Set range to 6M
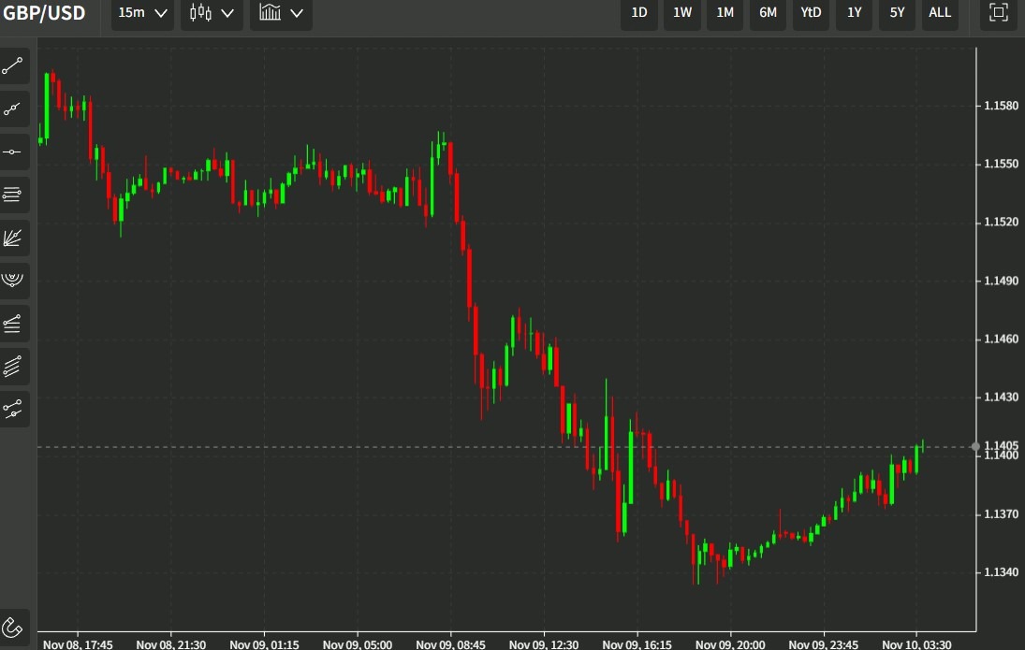The height and width of the screenshot is (650, 1025). 768,13
